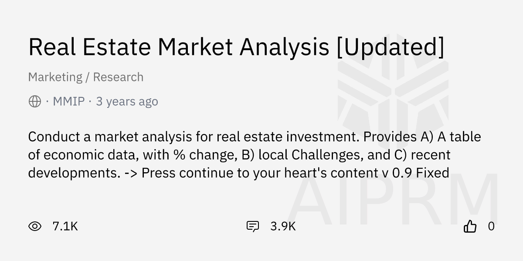Click the '3 years ago' timestamp

pyautogui.click(x=127, y=102)
